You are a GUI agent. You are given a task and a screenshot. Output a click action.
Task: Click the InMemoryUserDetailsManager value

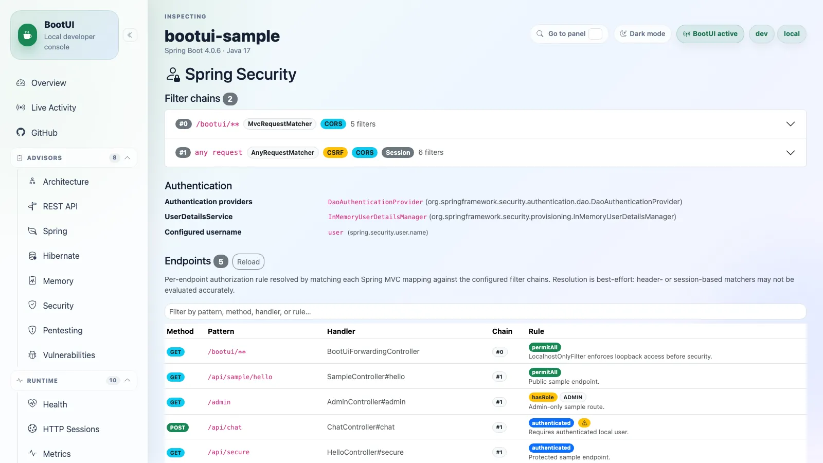click(378, 217)
